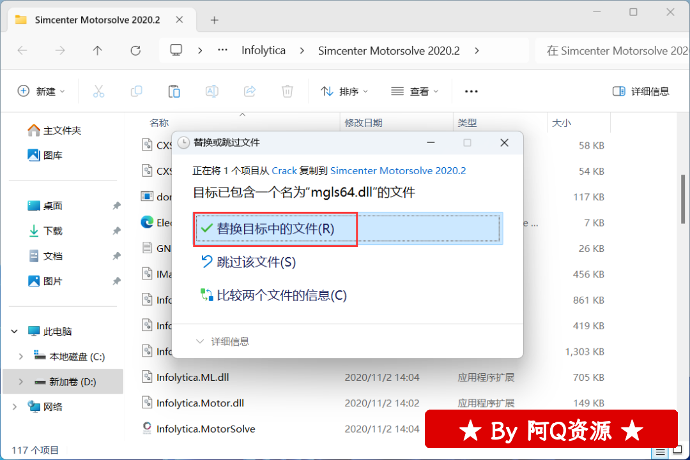
Task: Click the Copy icon in toolbar
Action: (x=137, y=91)
